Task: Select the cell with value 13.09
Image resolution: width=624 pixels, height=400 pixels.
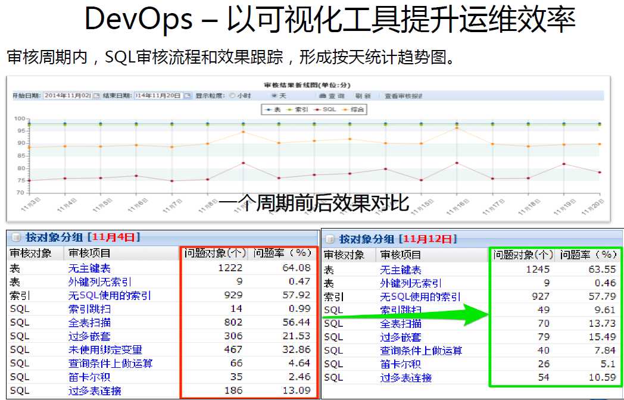Action: point(296,390)
